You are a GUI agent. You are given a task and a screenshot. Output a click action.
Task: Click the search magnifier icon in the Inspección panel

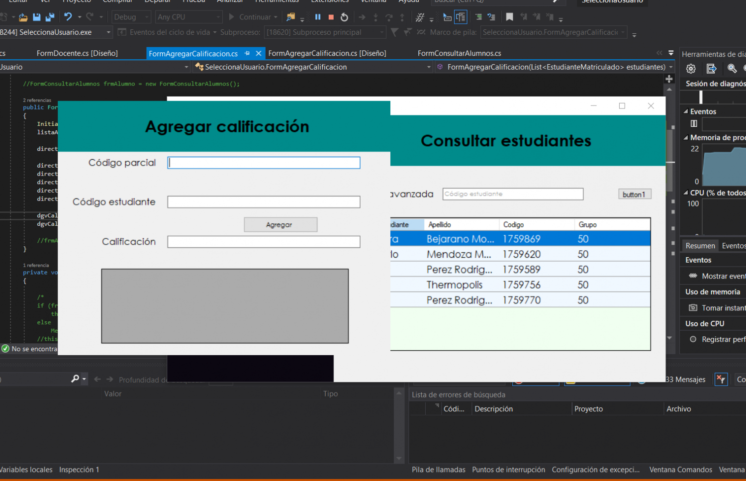76,379
